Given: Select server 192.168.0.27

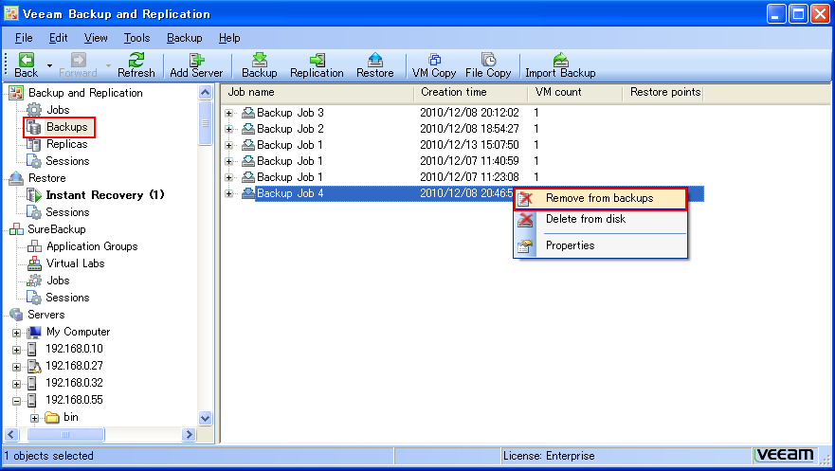Looking at the screenshot, I should [x=74, y=366].
